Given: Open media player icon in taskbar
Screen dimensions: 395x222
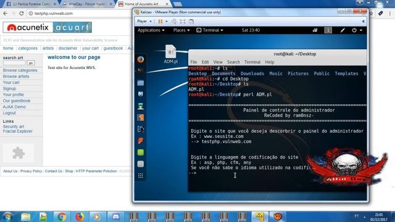Looking at the screenshot, I should [98, 216].
